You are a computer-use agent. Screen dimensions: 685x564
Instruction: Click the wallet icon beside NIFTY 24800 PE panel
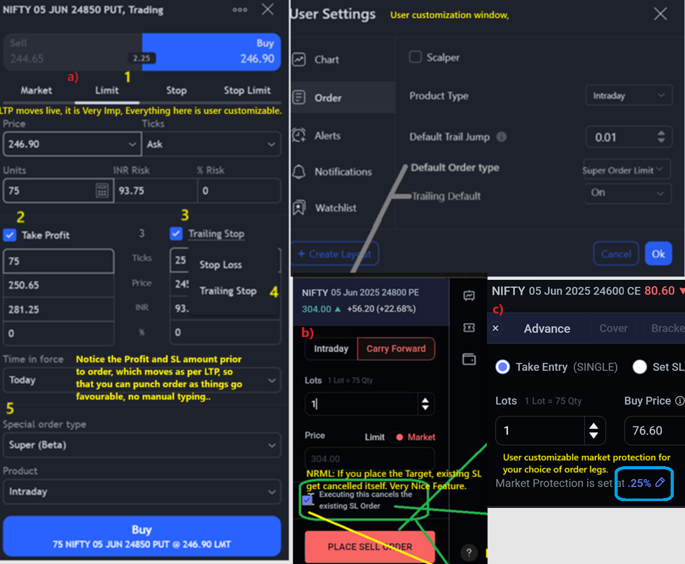(x=469, y=359)
